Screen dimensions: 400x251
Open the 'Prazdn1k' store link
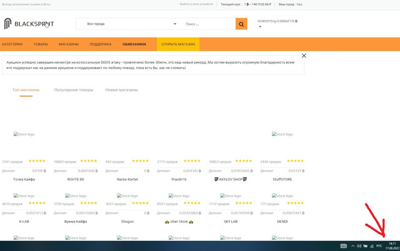point(179,179)
